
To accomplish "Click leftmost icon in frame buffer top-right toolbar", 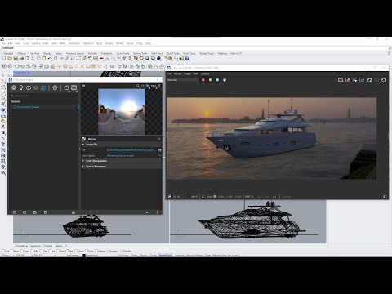I will click(x=341, y=80).
